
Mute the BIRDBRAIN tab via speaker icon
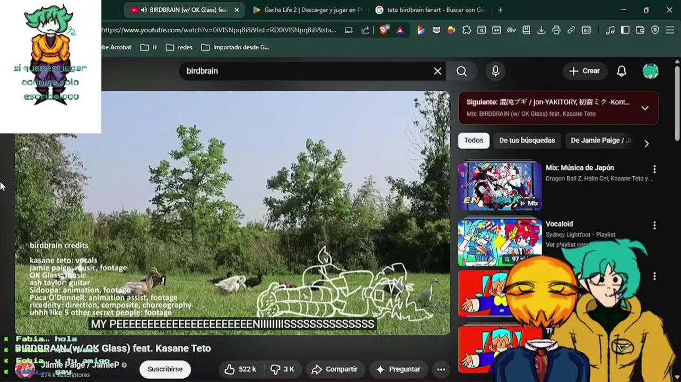144,10
